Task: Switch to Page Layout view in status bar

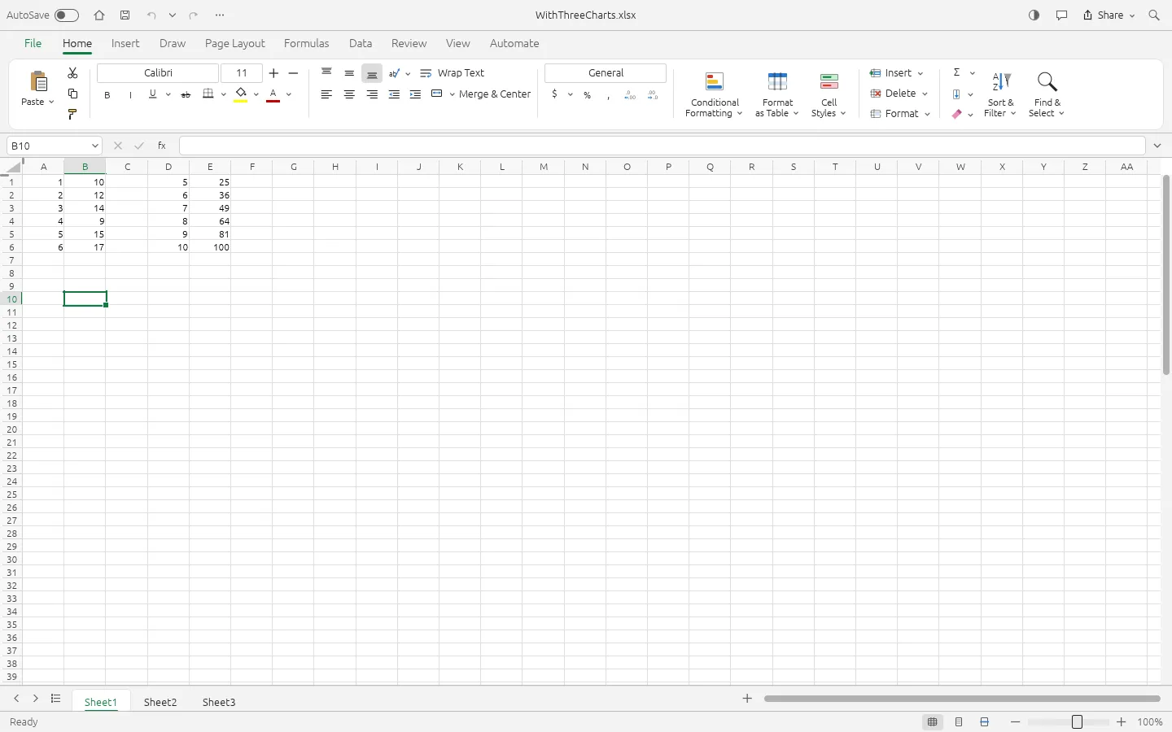Action: 959,722
